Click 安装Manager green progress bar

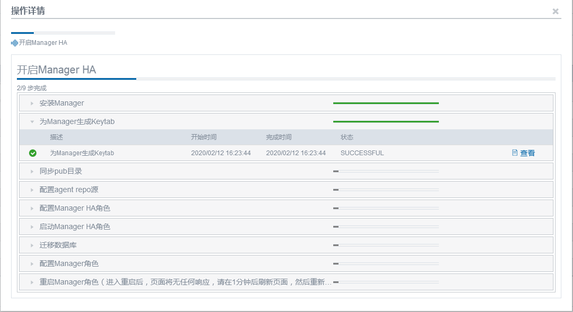click(386, 103)
